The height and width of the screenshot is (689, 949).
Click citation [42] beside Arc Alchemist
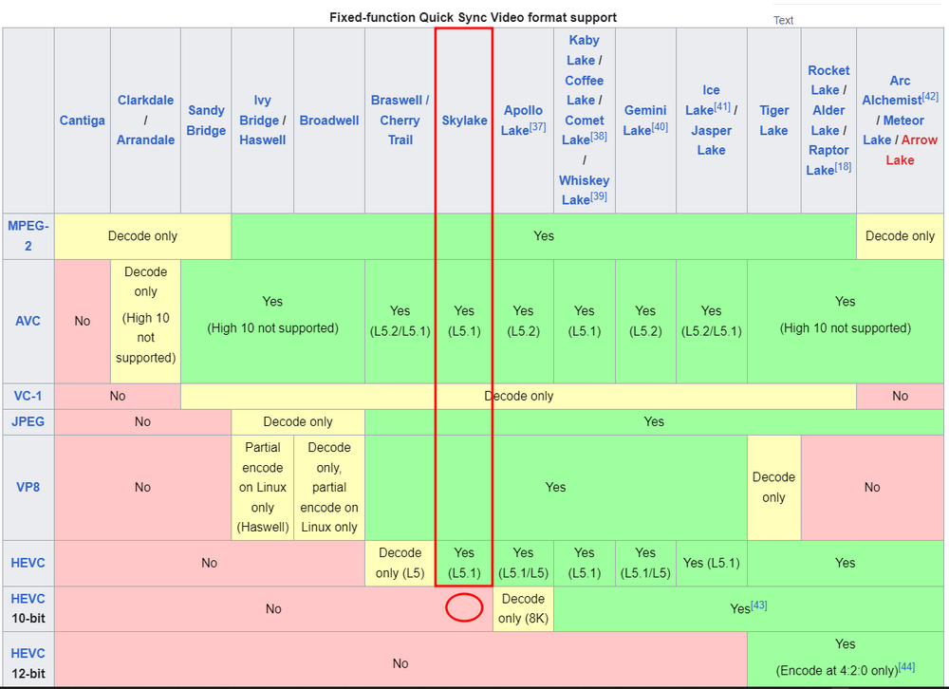[930, 97]
